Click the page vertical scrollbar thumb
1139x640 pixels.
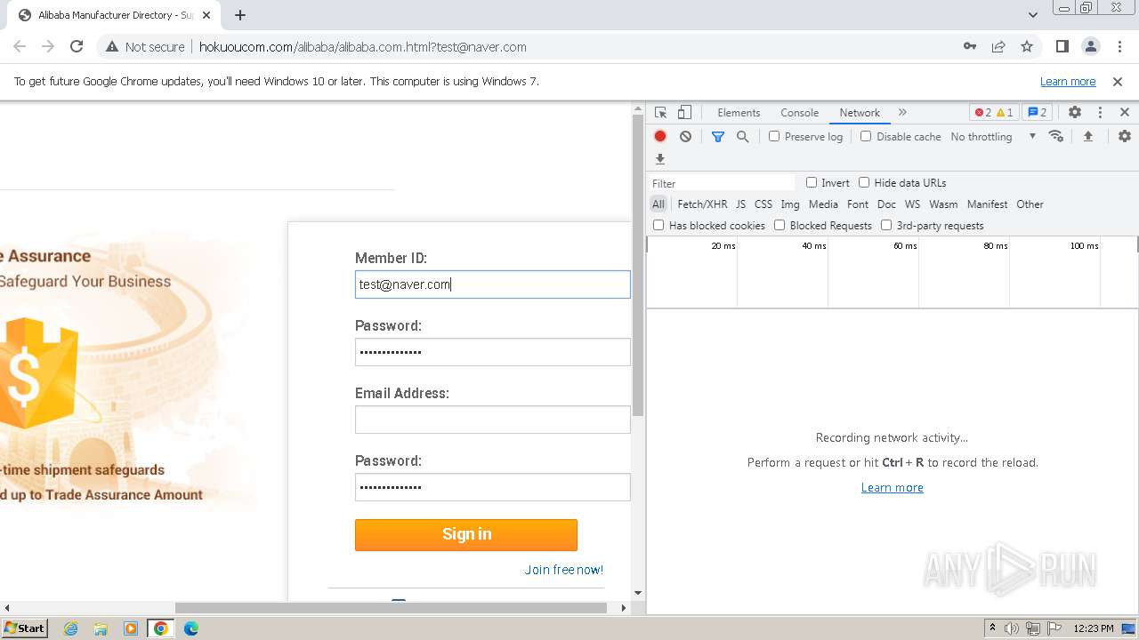pyautogui.click(x=638, y=266)
